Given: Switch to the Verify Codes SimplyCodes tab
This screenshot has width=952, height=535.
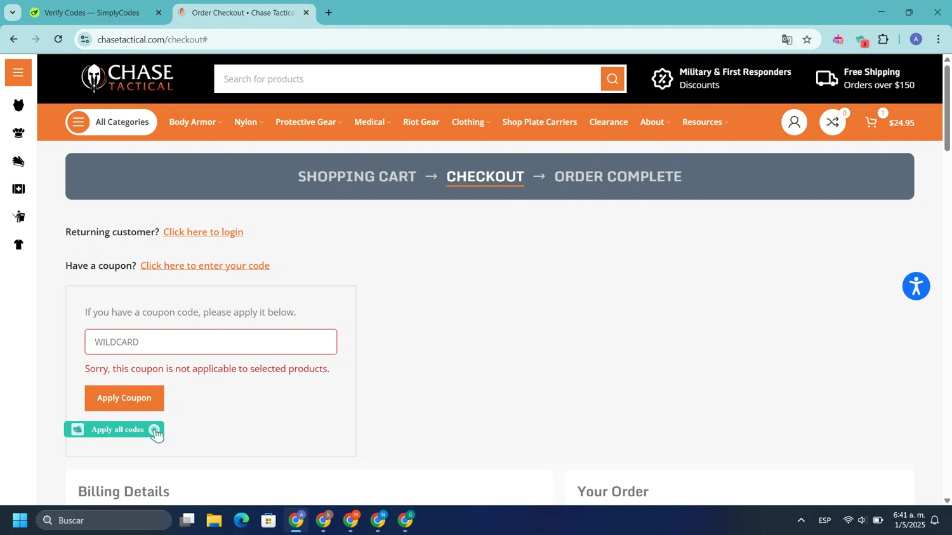Looking at the screenshot, I should pyautogui.click(x=92, y=13).
